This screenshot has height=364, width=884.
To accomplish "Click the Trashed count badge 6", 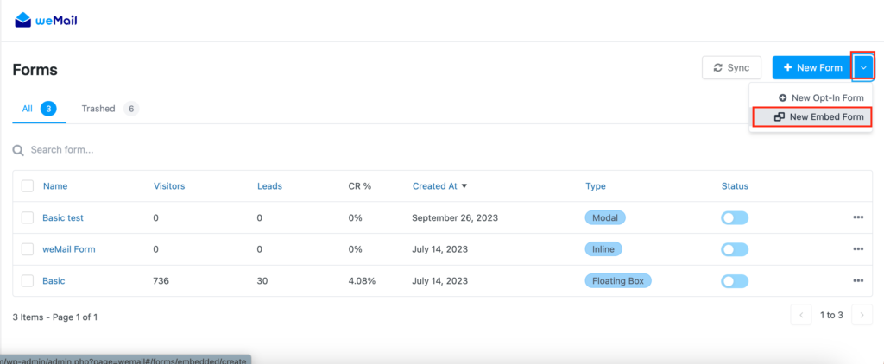I will coord(131,109).
